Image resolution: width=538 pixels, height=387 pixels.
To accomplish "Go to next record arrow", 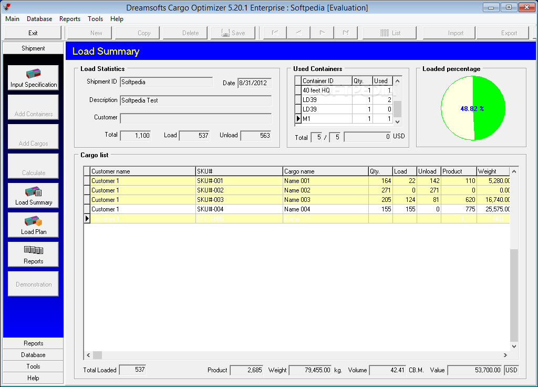I will (322, 33).
